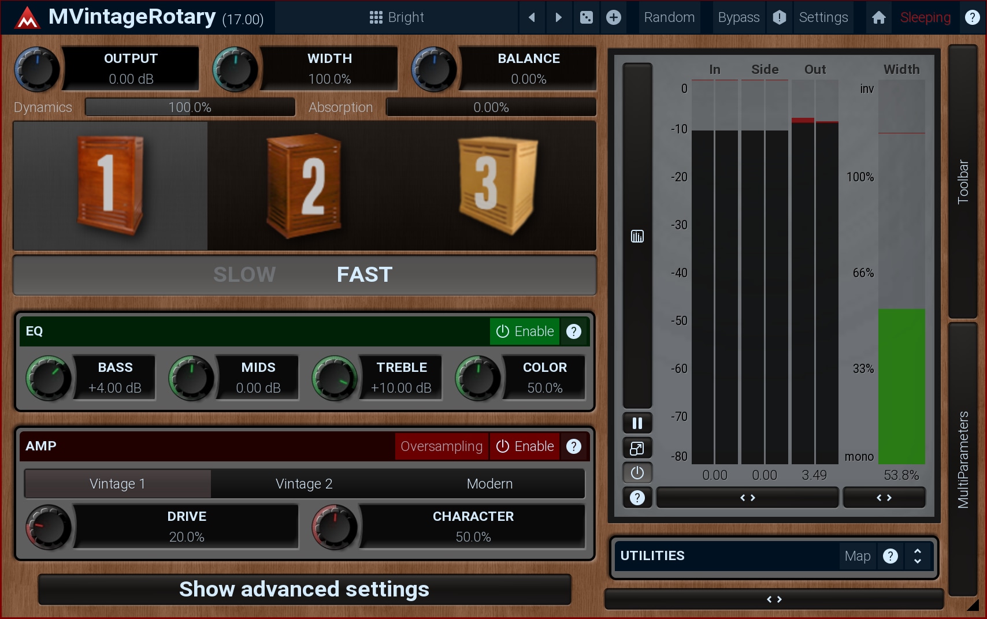This screenshot has height=619, width=987.
Task: Click the previous preset arrow icon
Action: click(x=532, y=17)
